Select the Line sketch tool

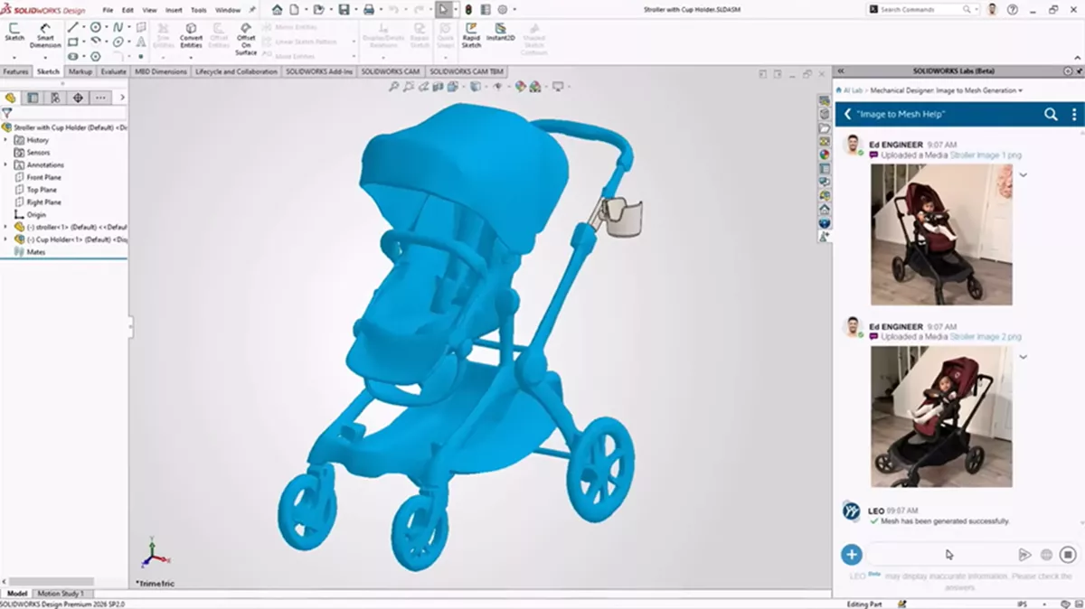click(x=72, y=25)
